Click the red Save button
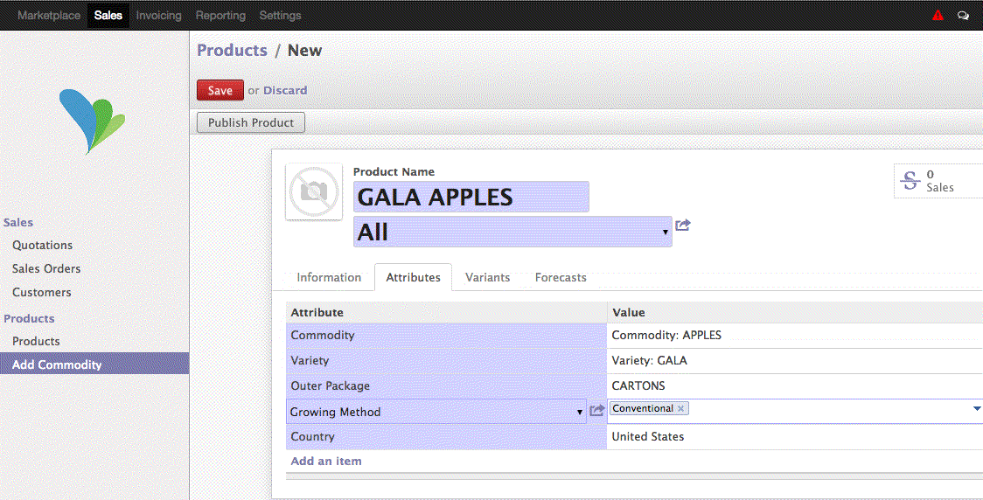Image resolution: width=983 pixels, height=500 pixels. pyautogui.click(x=220, y=90)
